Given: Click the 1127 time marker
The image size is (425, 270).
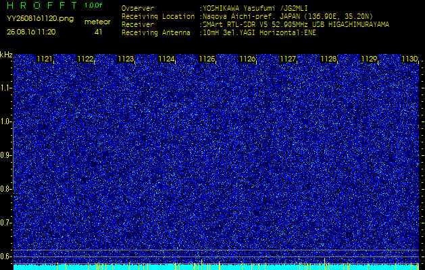Looking at the screenshot, I should click(x=288, y=59).
